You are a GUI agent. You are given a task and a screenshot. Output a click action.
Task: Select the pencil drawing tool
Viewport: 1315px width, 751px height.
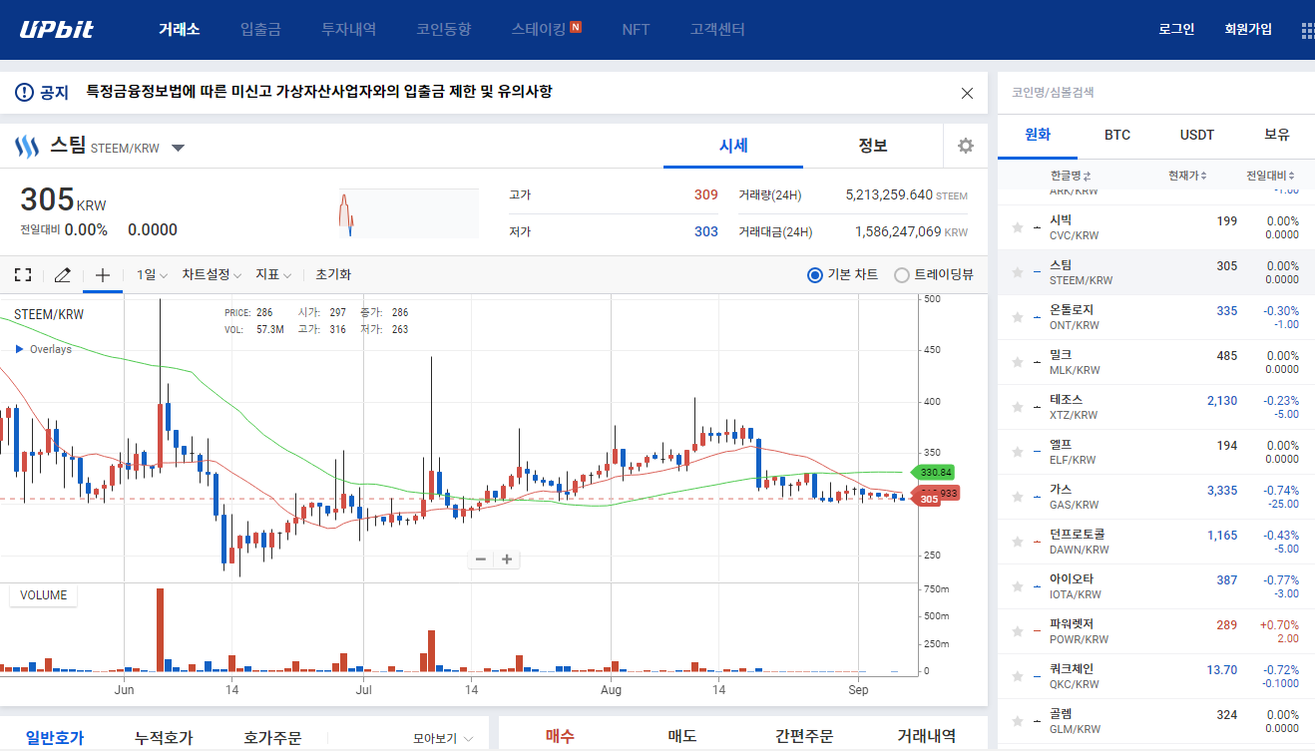pyautogui.click(x=62, y=274)
